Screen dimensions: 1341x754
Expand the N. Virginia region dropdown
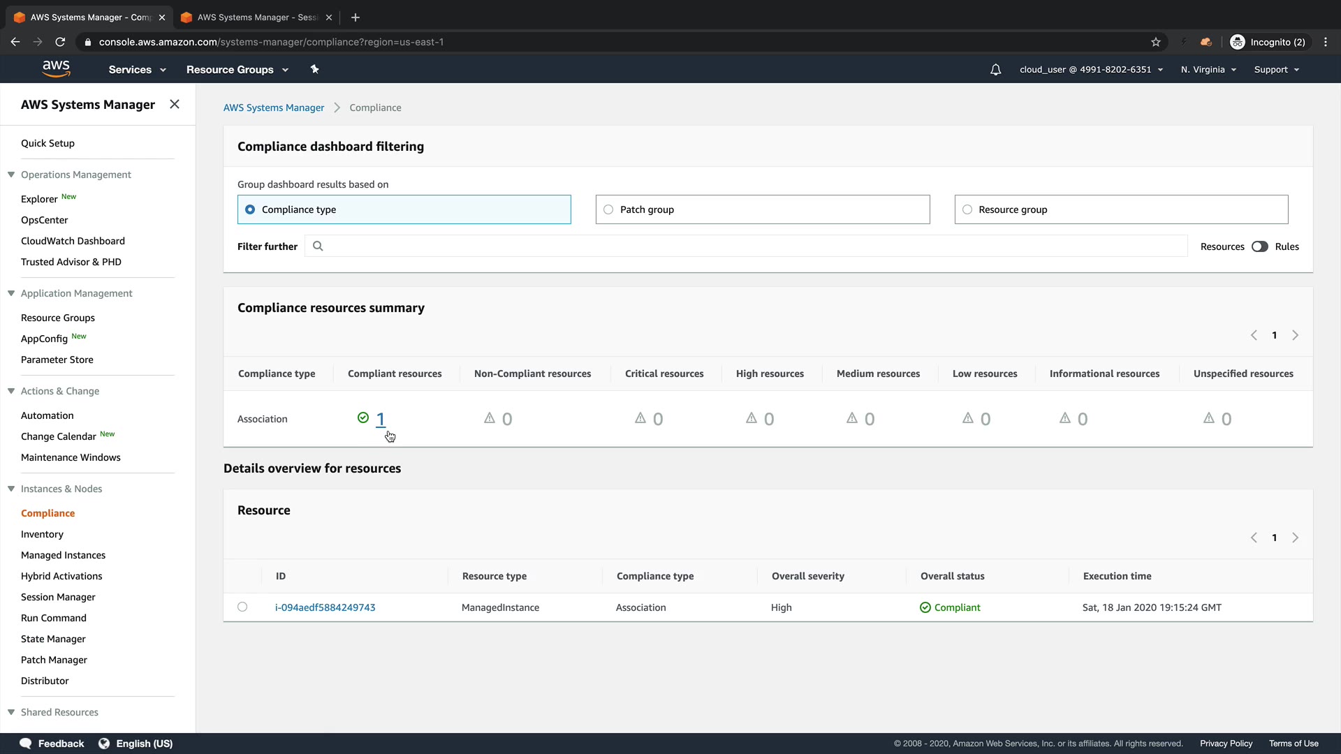coord(1208,70)
